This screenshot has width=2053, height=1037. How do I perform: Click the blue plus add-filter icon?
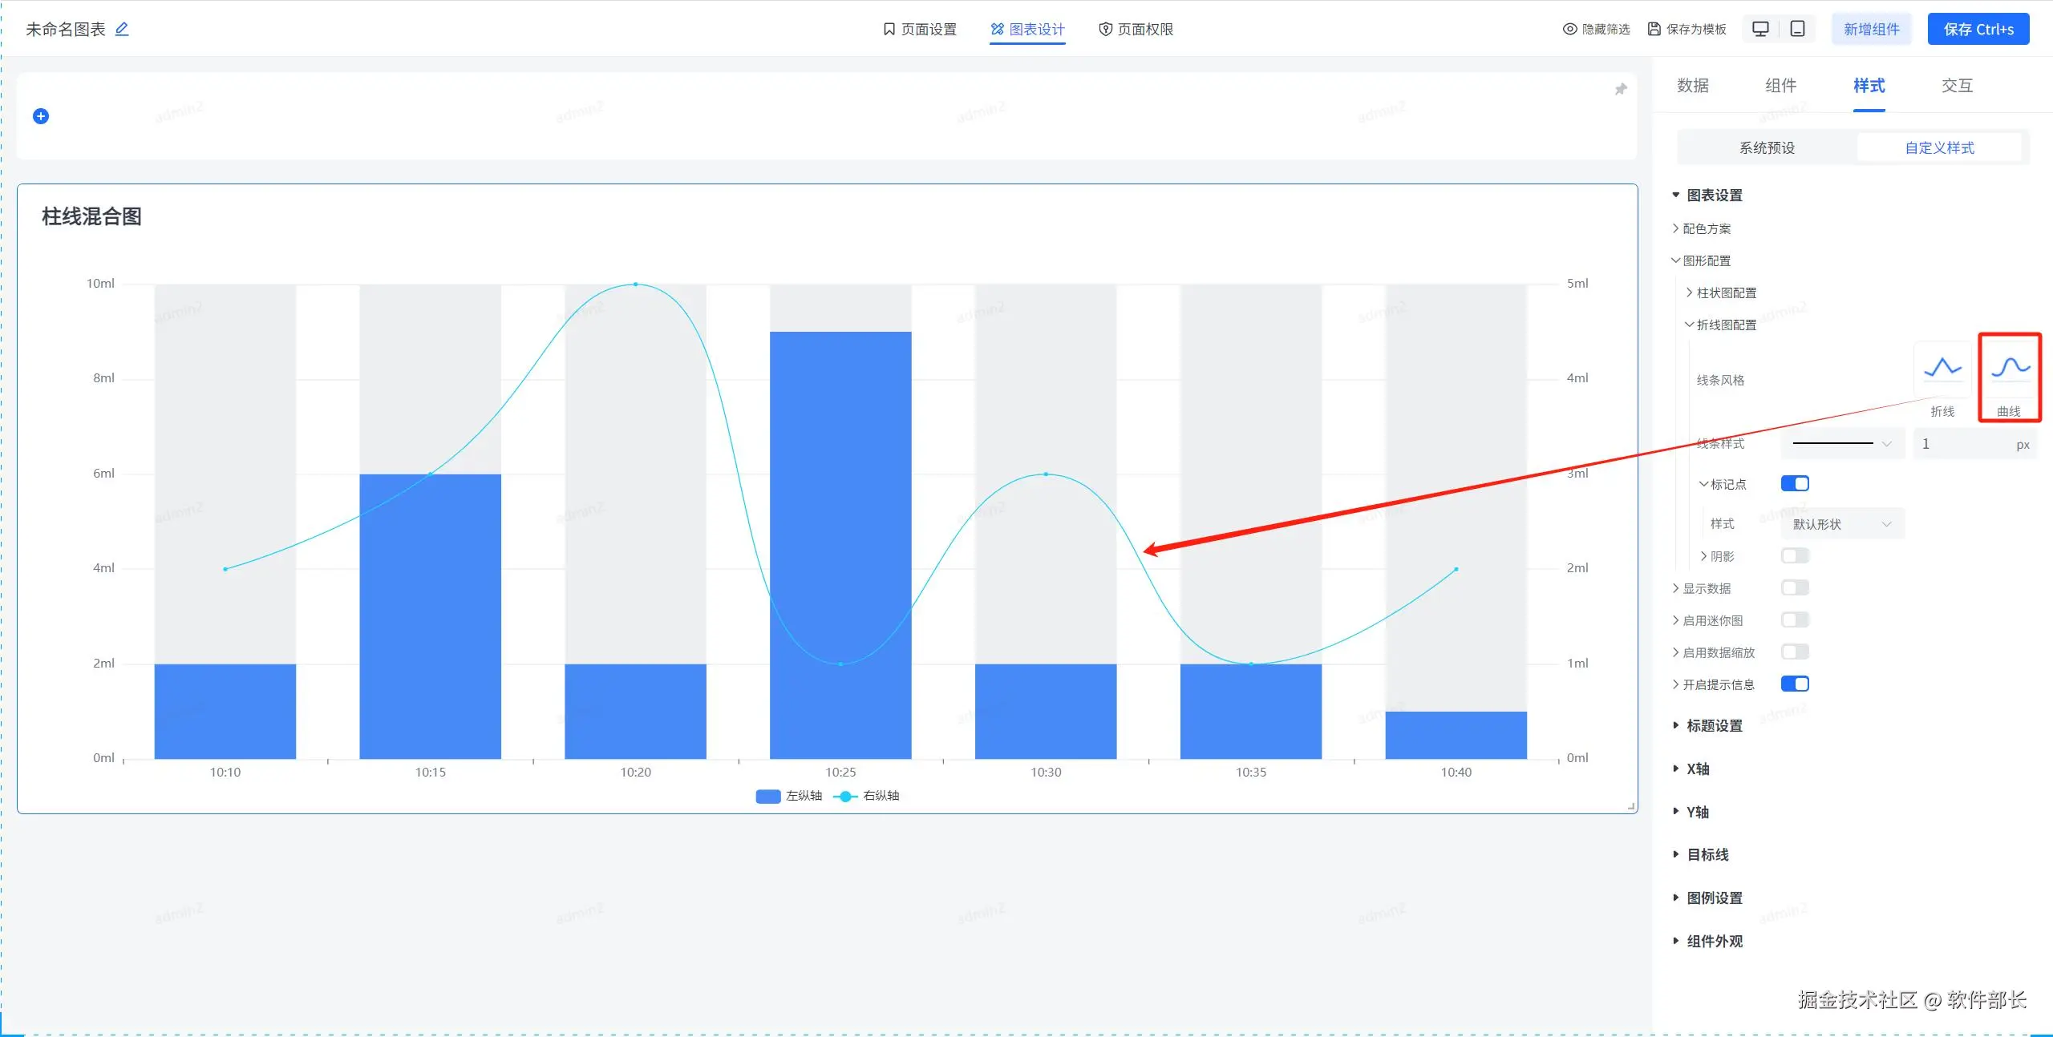pyautogui.click(x=41, y=116)
